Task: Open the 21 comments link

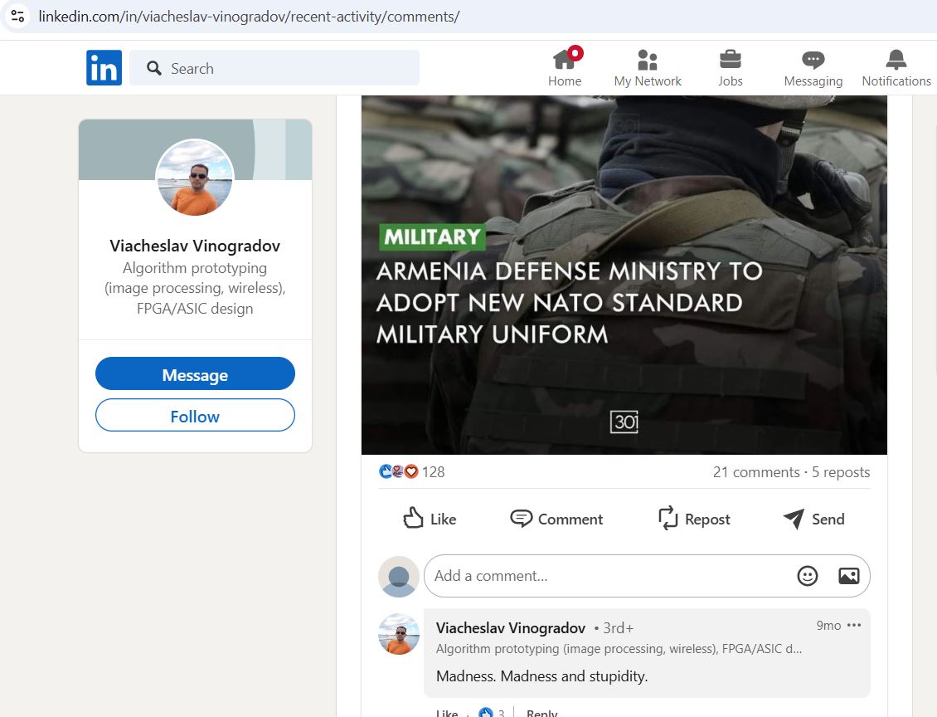Action: pyautogui.click(x=756, y=472)
